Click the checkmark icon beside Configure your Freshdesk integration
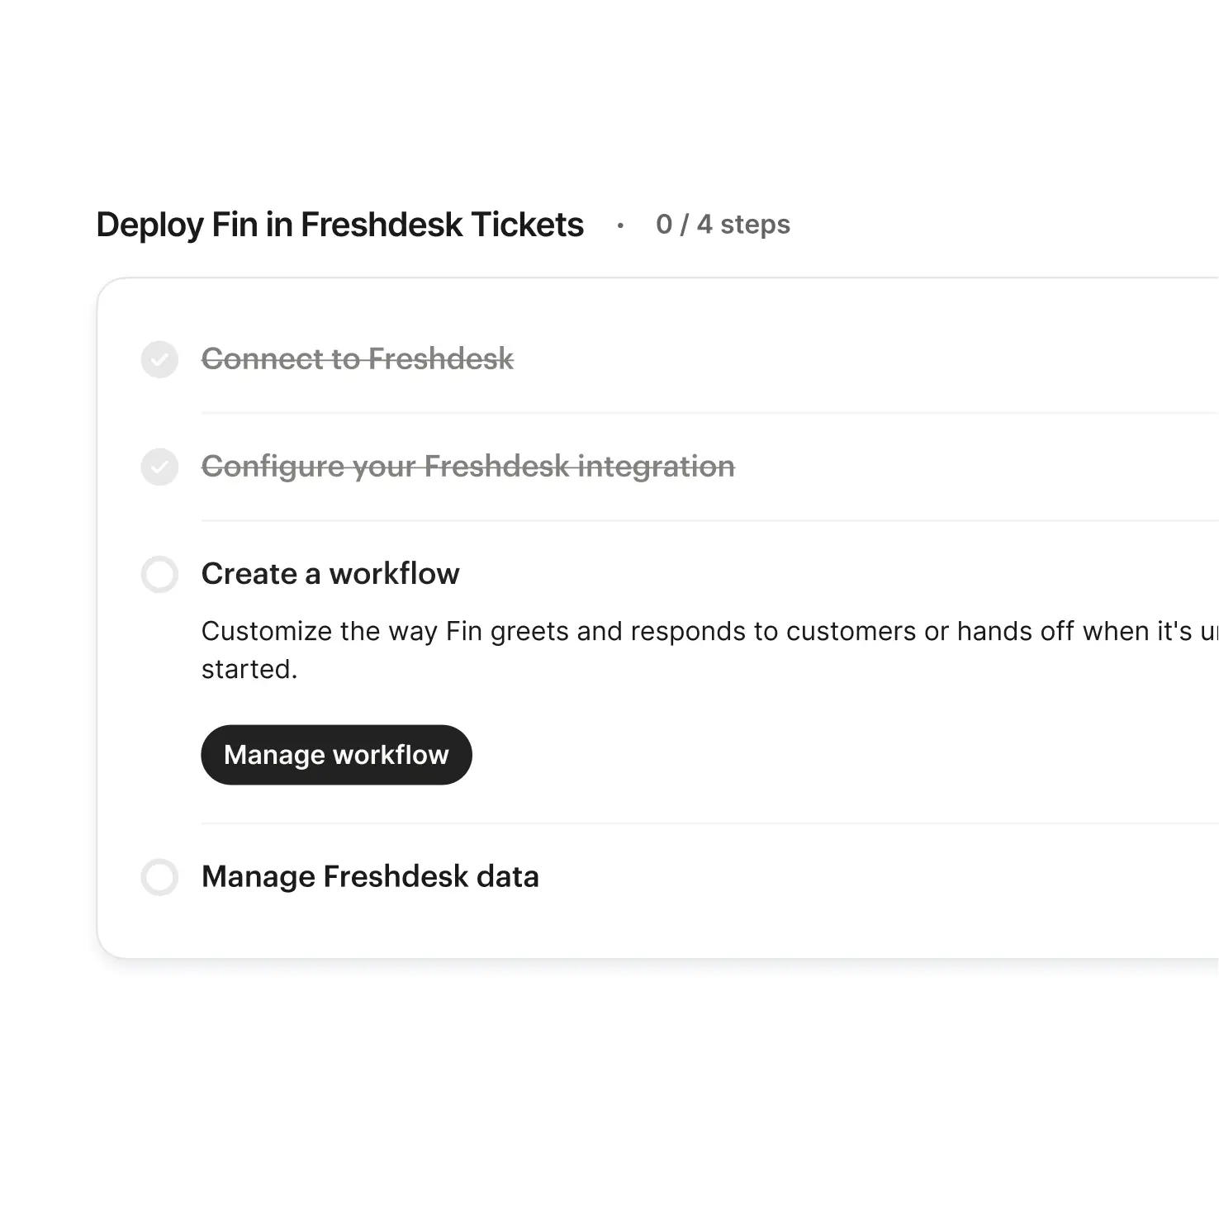 click(159, 467)
